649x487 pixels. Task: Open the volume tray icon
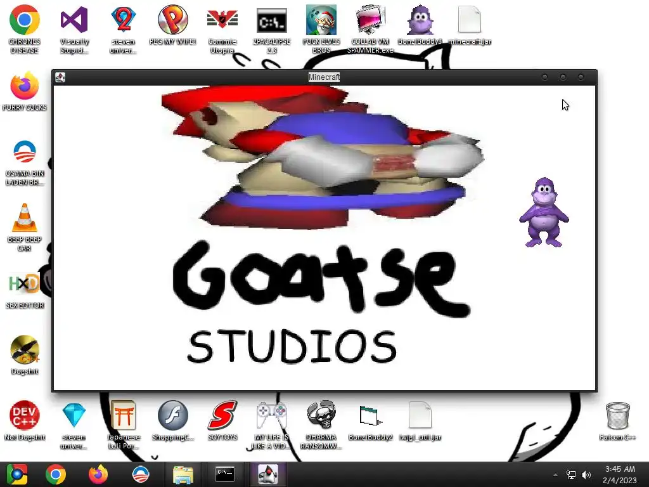pos(586,475)
